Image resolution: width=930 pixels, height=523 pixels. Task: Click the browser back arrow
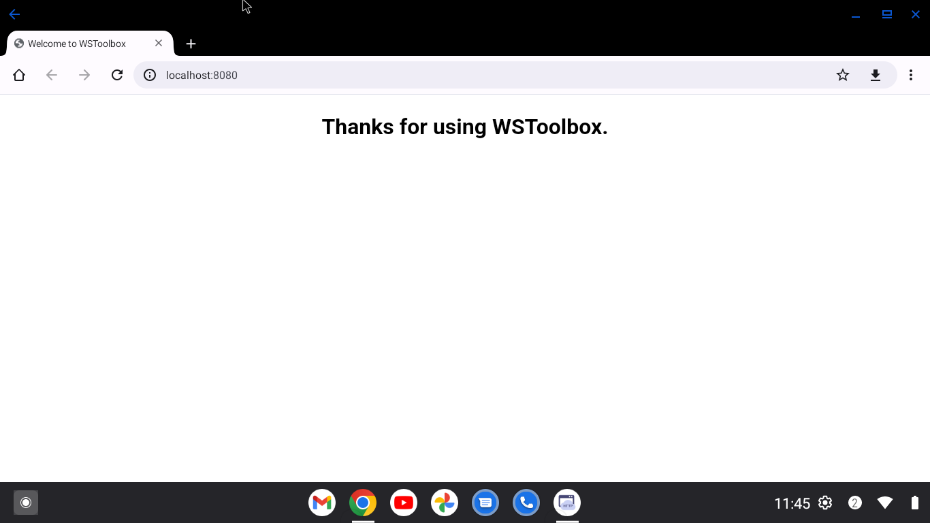[x=52, y=75]
